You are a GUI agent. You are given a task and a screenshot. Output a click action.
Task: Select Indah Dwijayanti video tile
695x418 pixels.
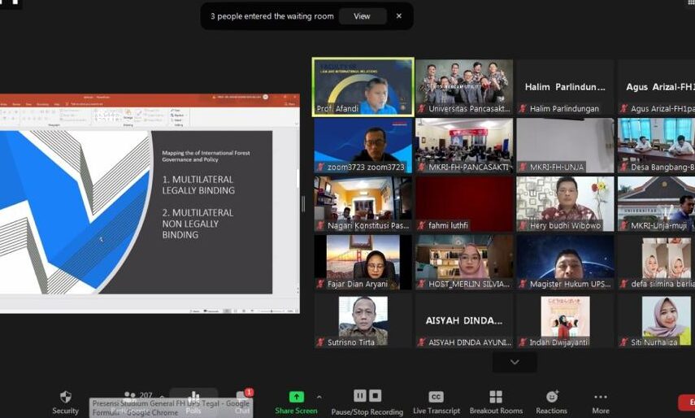[565, 321]
